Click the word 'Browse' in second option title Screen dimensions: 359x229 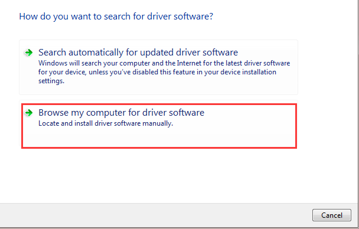coord(53,113)
